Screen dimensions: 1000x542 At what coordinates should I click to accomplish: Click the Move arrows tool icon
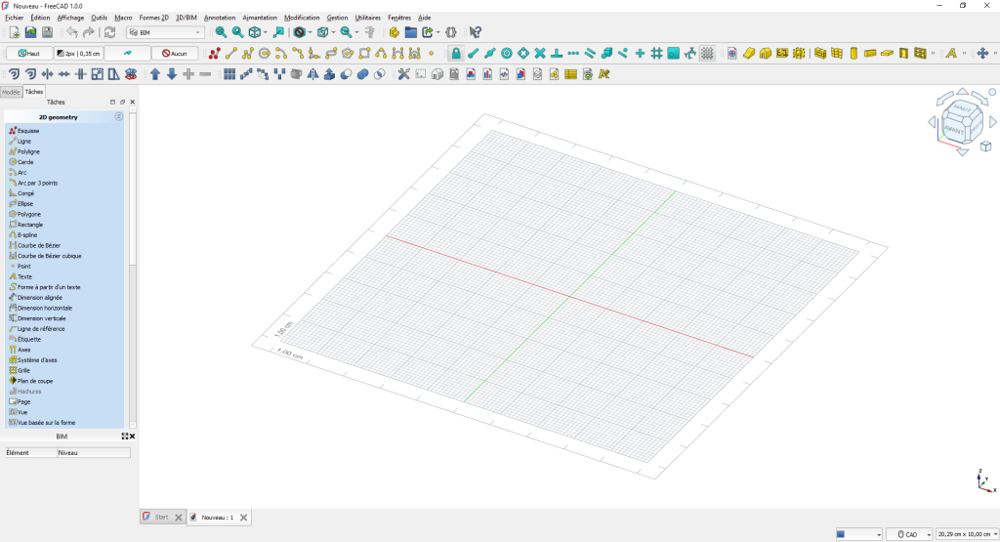tap(982, 54)
